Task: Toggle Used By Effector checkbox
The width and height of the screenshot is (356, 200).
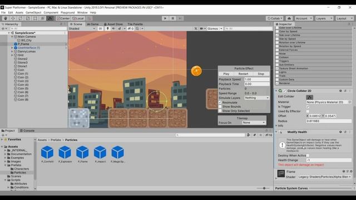Action: tap(308, 111)
